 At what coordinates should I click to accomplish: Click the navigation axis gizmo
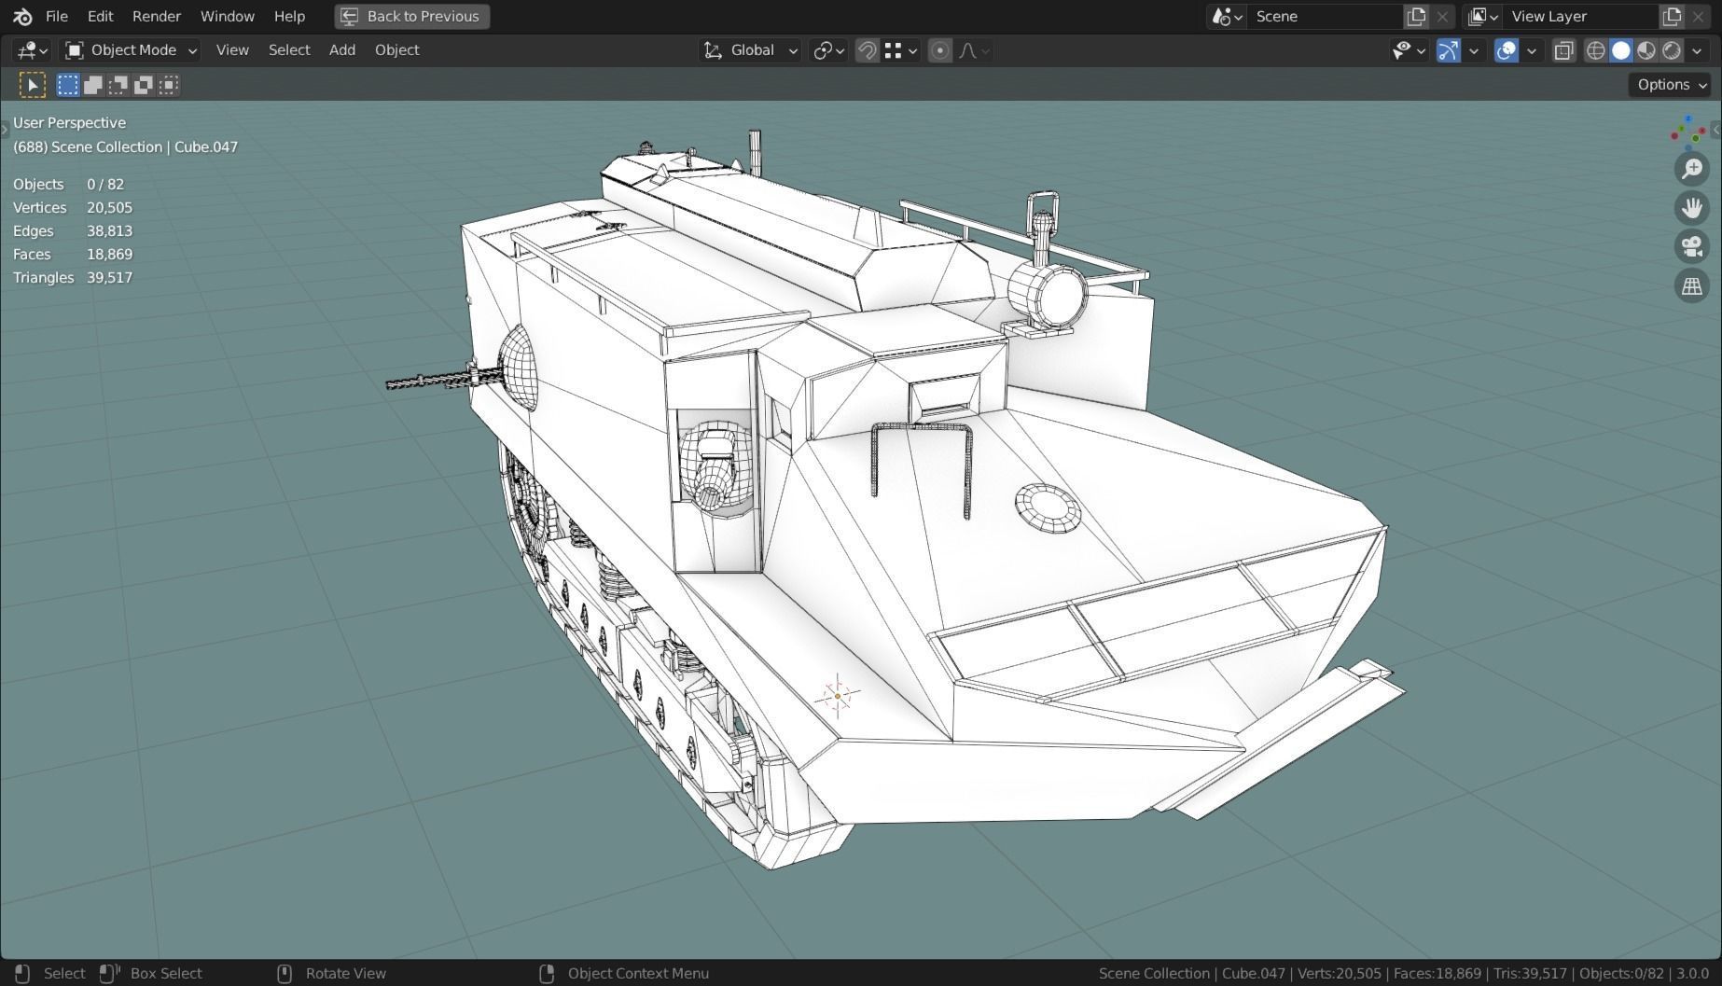[x=1687, y=133]
